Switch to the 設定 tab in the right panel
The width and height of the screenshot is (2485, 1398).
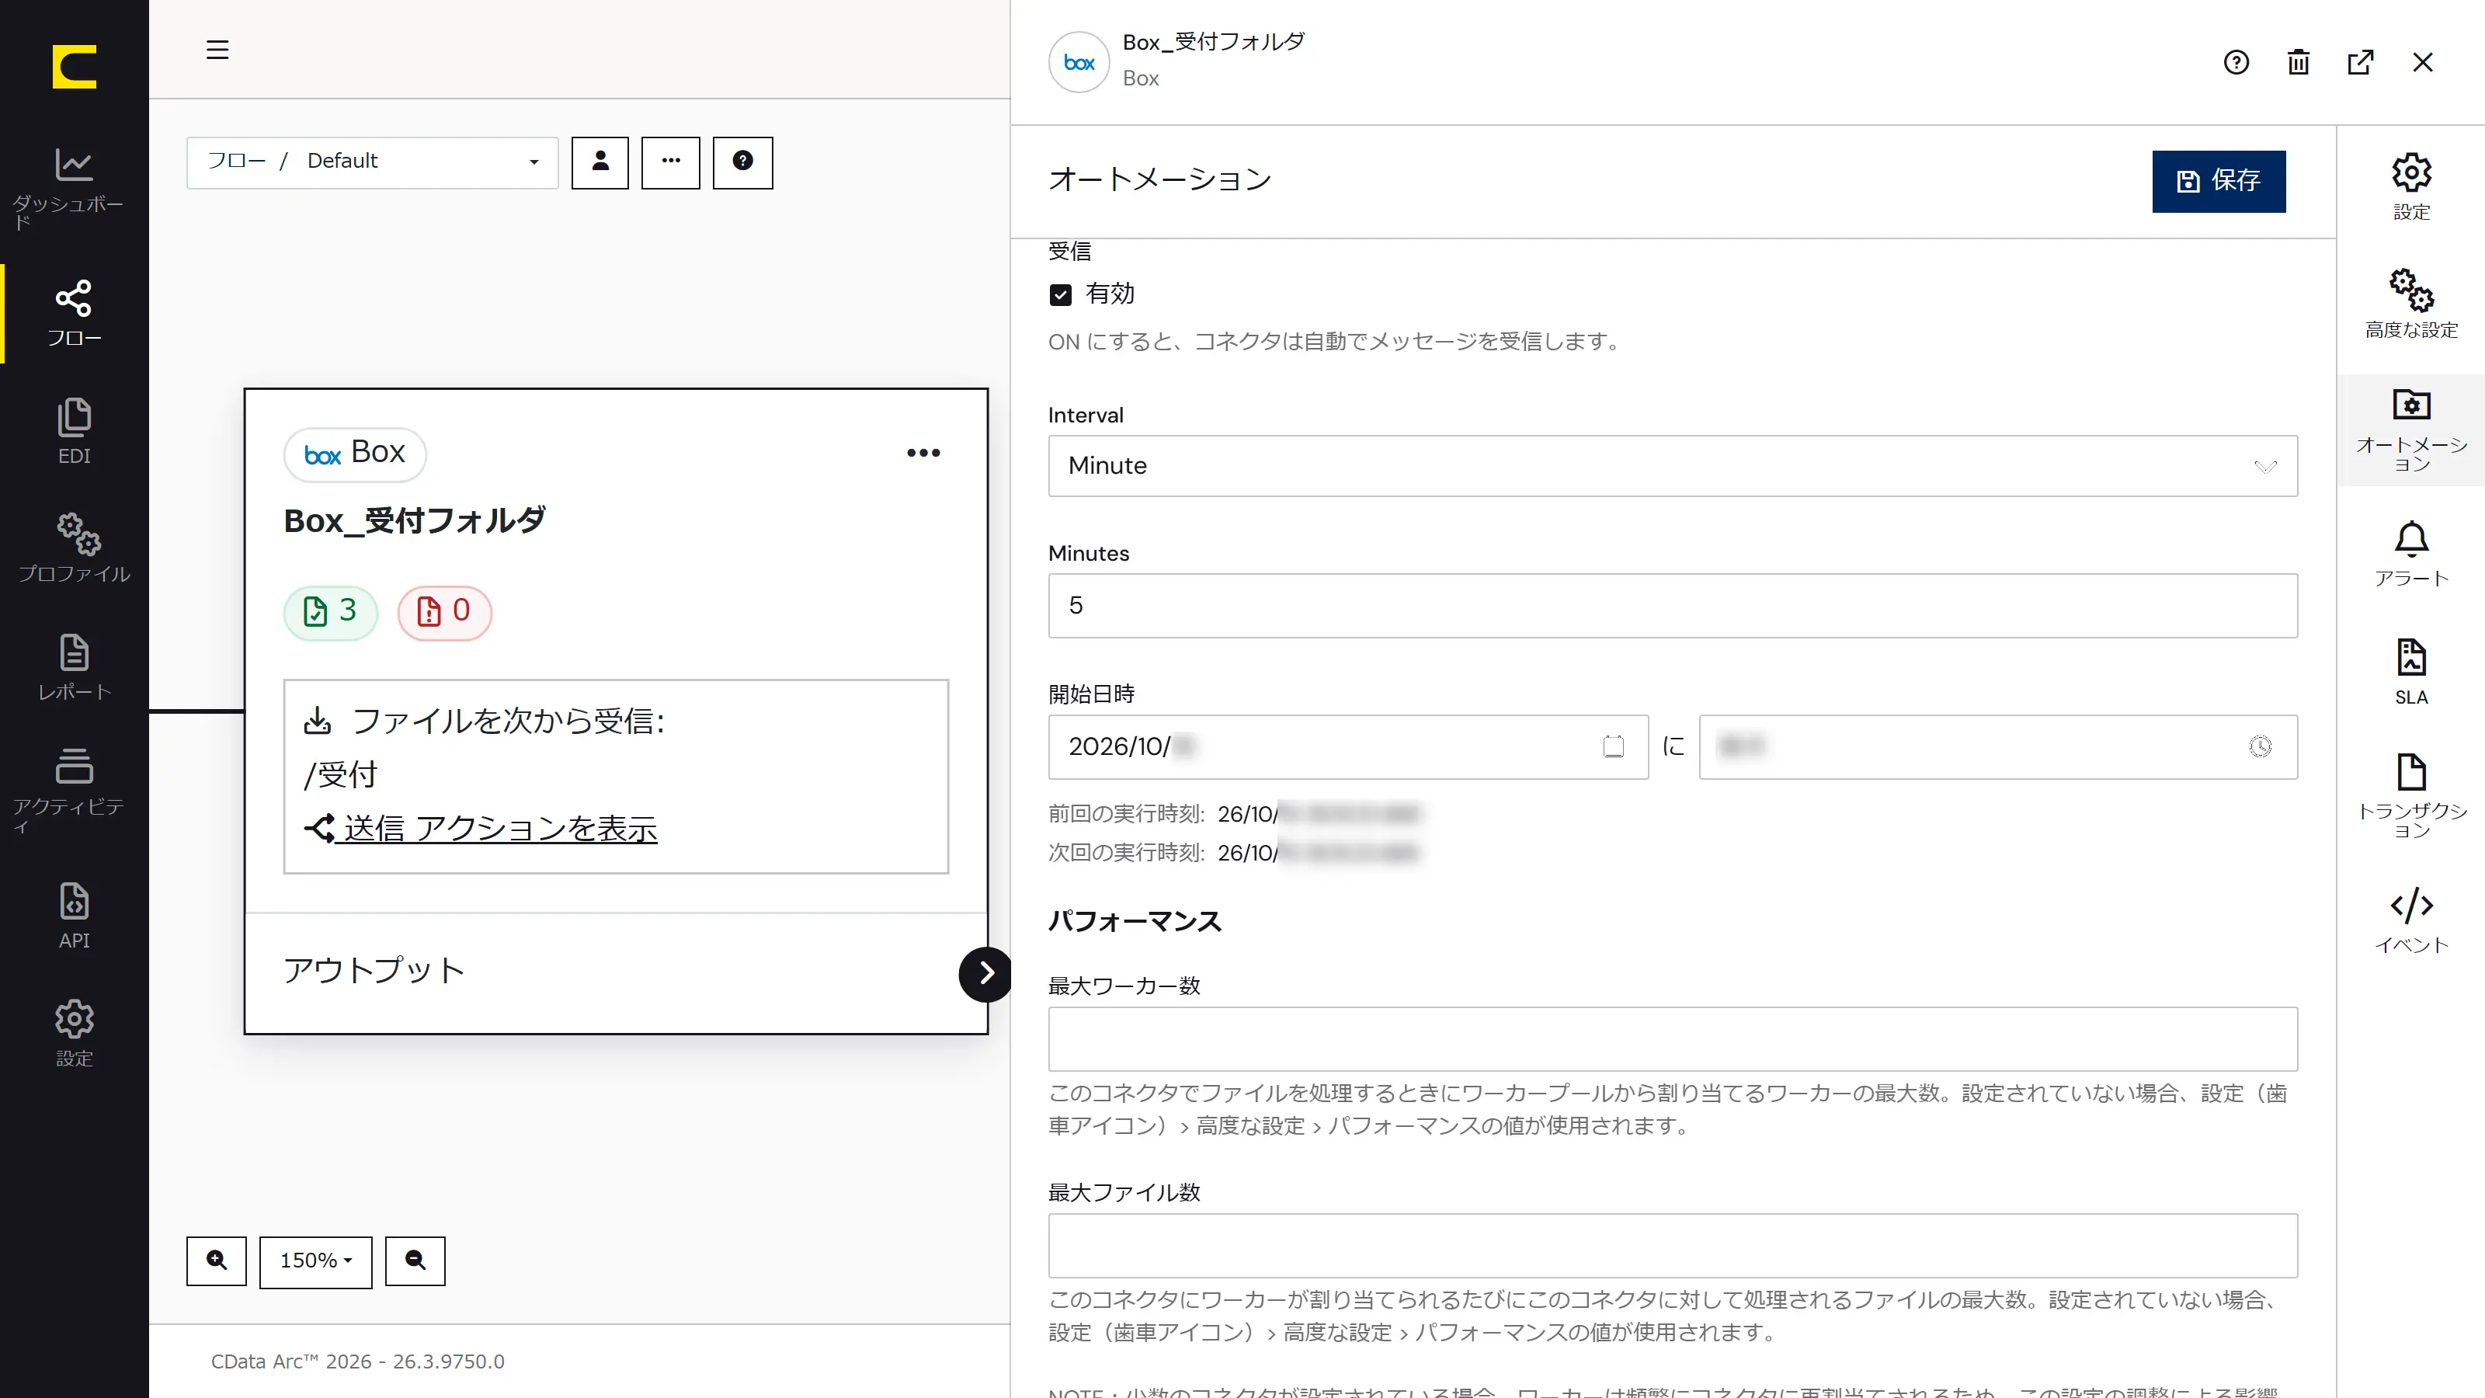[2410, 186]
